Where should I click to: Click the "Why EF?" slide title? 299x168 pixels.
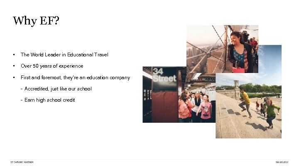click(x=36, y=21)
